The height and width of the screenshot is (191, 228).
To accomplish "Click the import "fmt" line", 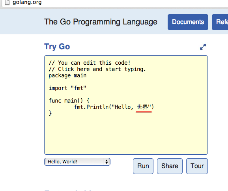I will click(x=67, y=88).
